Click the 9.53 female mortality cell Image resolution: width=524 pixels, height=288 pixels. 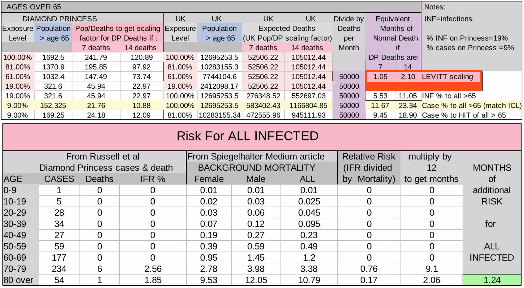209,280
